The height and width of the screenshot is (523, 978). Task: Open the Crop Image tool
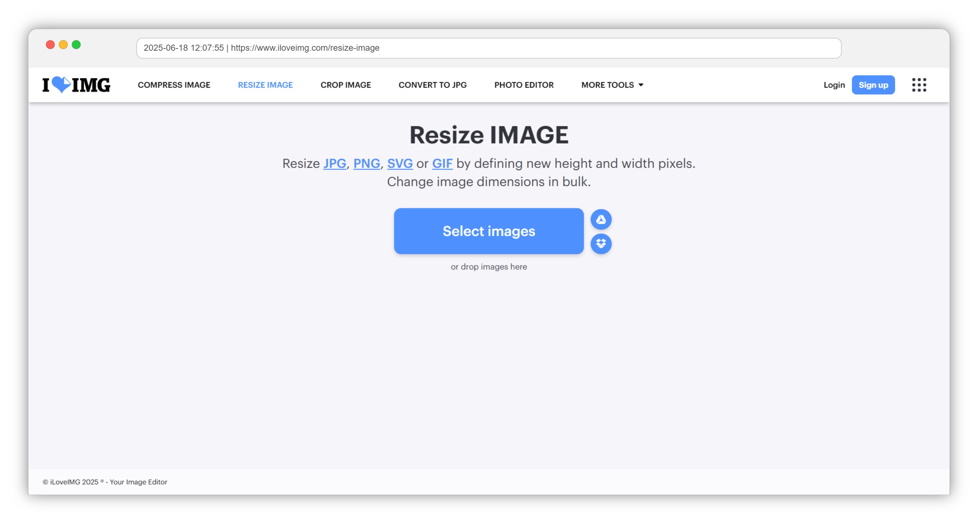(346, 85)
